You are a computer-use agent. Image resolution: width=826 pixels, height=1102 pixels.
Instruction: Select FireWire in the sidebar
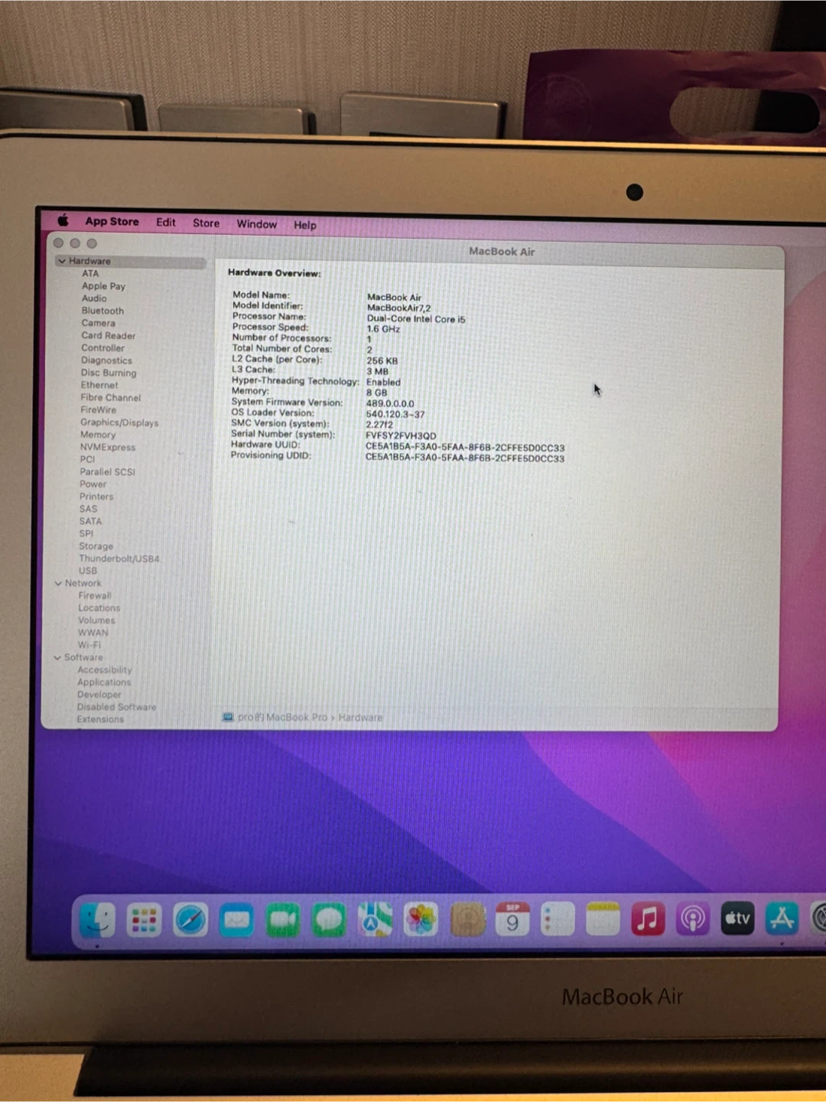click(98, 409)
